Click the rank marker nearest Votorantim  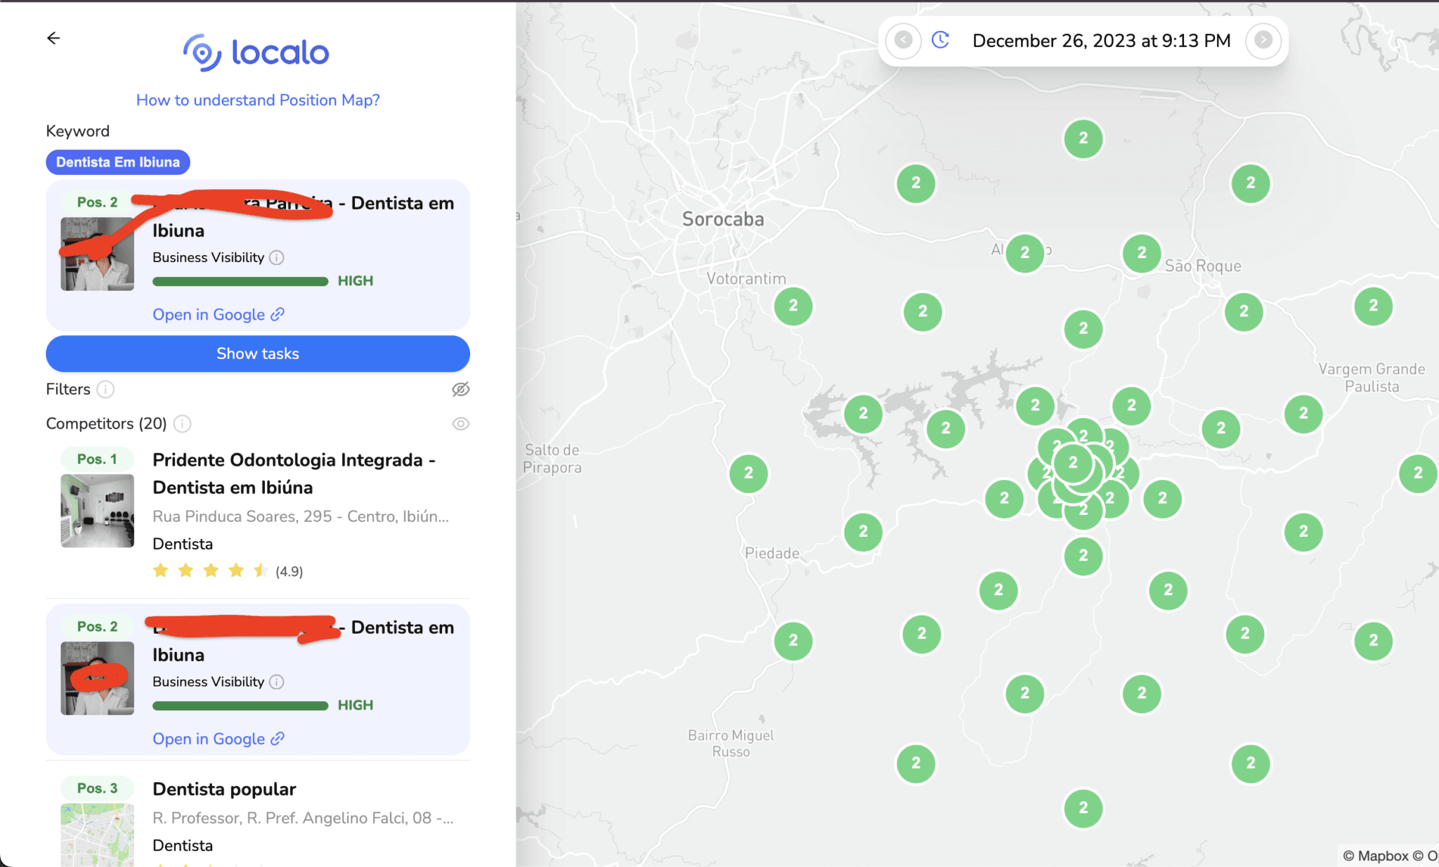coord(793,306)
